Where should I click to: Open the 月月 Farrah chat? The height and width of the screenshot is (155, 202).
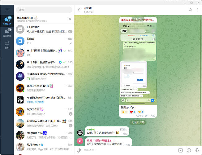point(44,147)
